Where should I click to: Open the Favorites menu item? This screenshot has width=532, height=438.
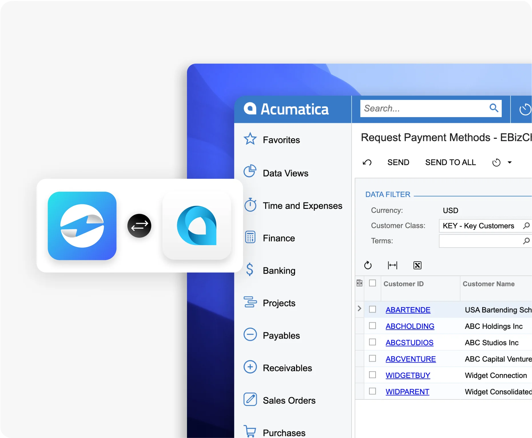pyautogui.click(x=281, y=140)
